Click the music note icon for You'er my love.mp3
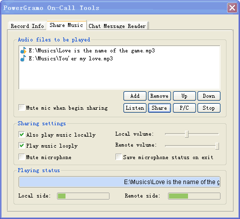This screenshot has height=219, width=240. [23, 58]
